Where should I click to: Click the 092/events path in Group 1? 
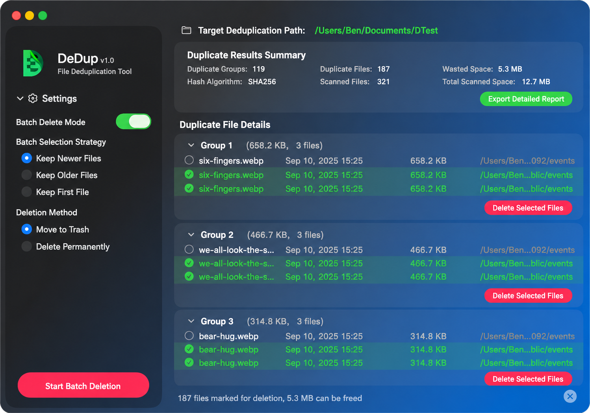click(x=527, y=160)
